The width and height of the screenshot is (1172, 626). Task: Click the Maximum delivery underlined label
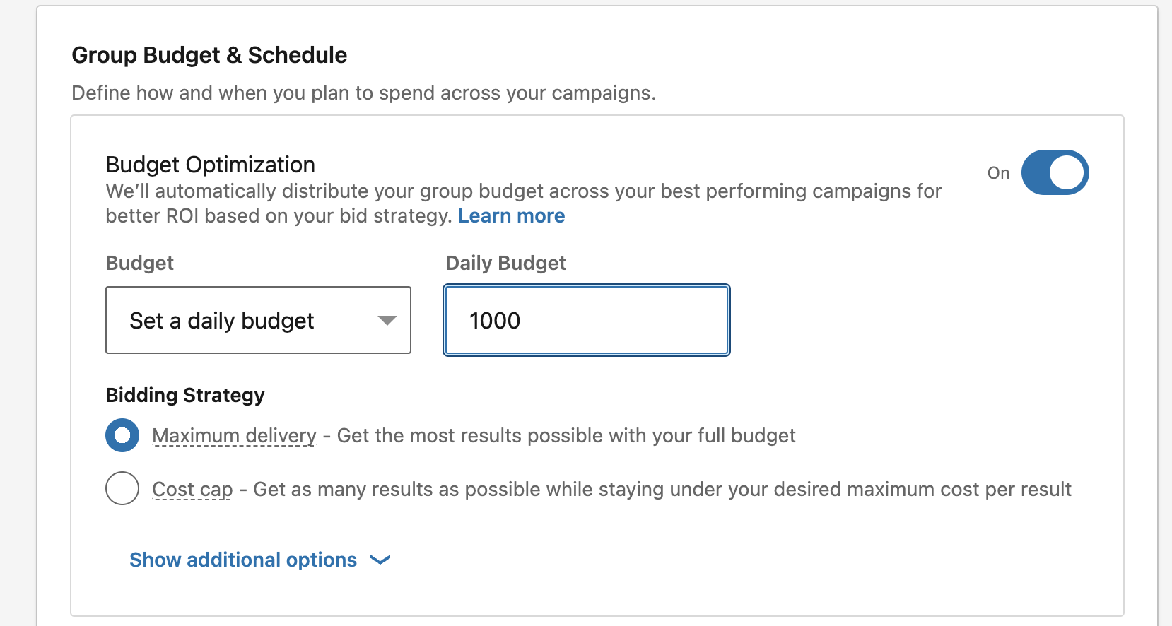coord(234,435)
